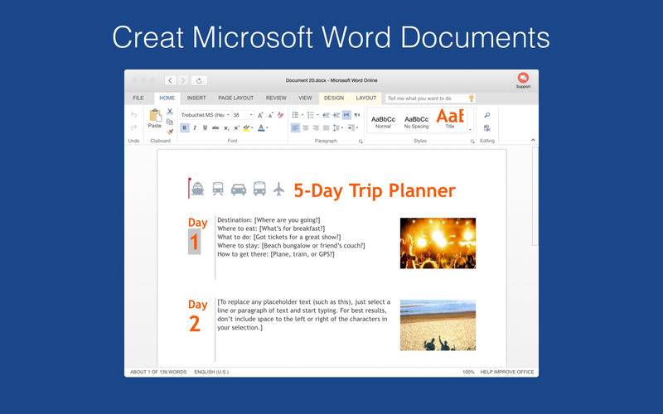
Task: Expand the Styles gallery arrow
Action: point(470,130)
